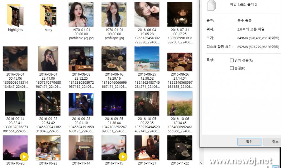
Task: Select the 2016-08-25 12.38.52 seaside photo
Action: (147, 59)
